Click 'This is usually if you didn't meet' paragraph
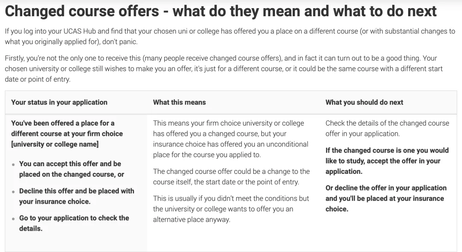 231,209
